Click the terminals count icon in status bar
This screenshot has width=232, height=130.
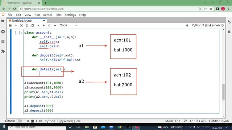click(x=32, y=121)
